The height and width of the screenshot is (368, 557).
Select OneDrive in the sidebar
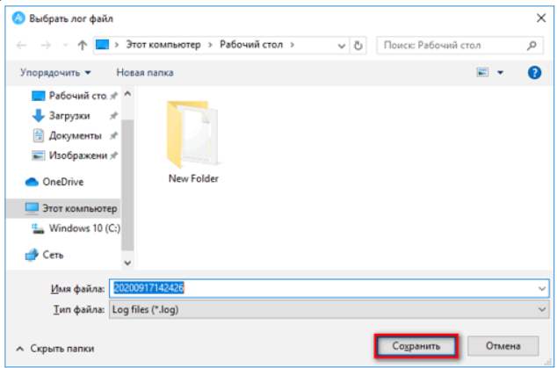click(x=63, y=182)
